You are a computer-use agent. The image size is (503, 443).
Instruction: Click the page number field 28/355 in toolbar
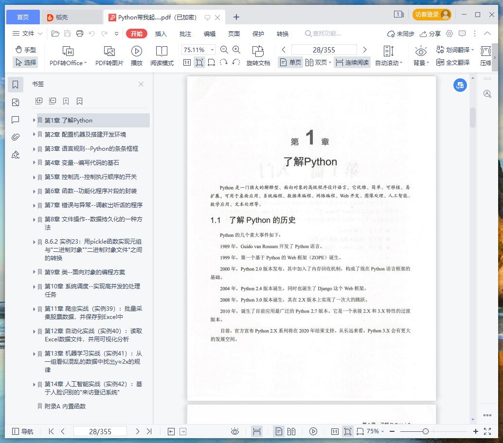[324, 50]
